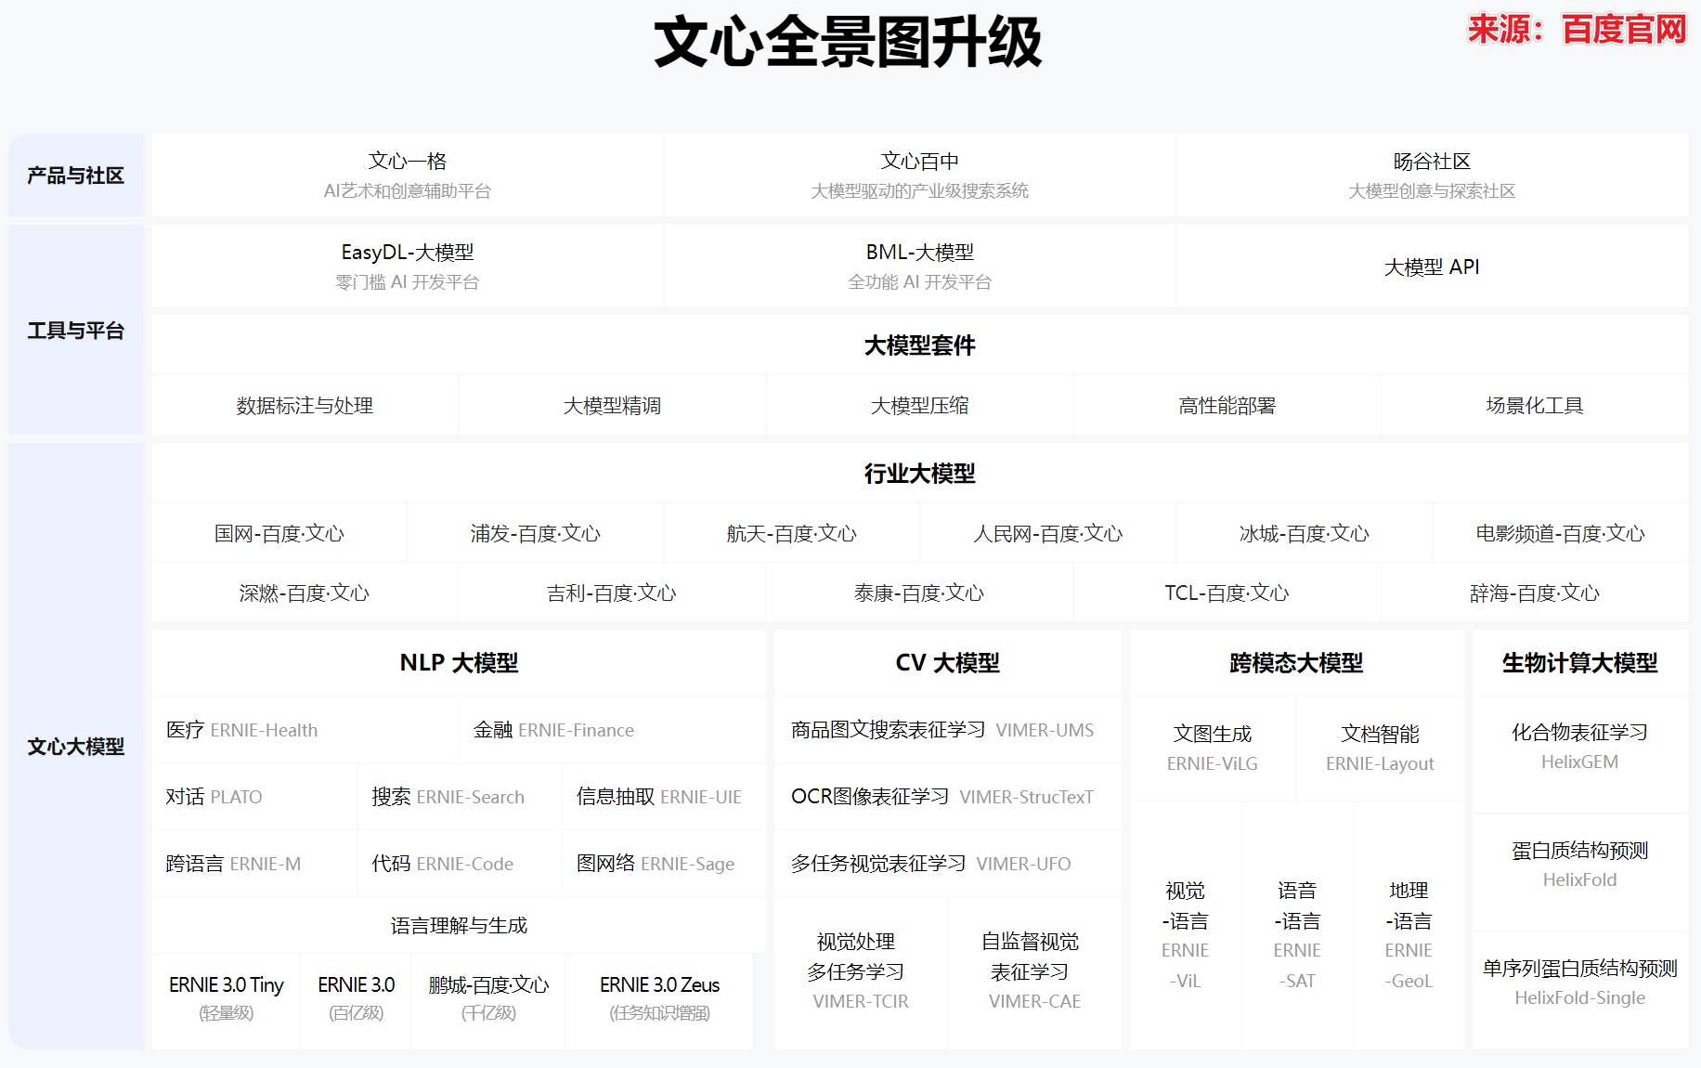Open the 旸谷社区 community card
The height and width of the screenshot is (1068, 1701).
click(x=1431, y=176)
